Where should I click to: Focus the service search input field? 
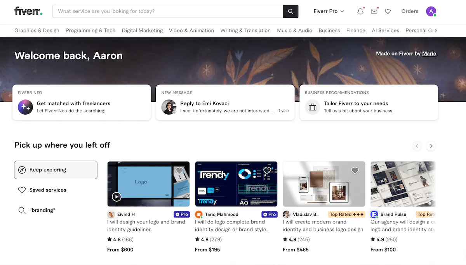[168, 11]
